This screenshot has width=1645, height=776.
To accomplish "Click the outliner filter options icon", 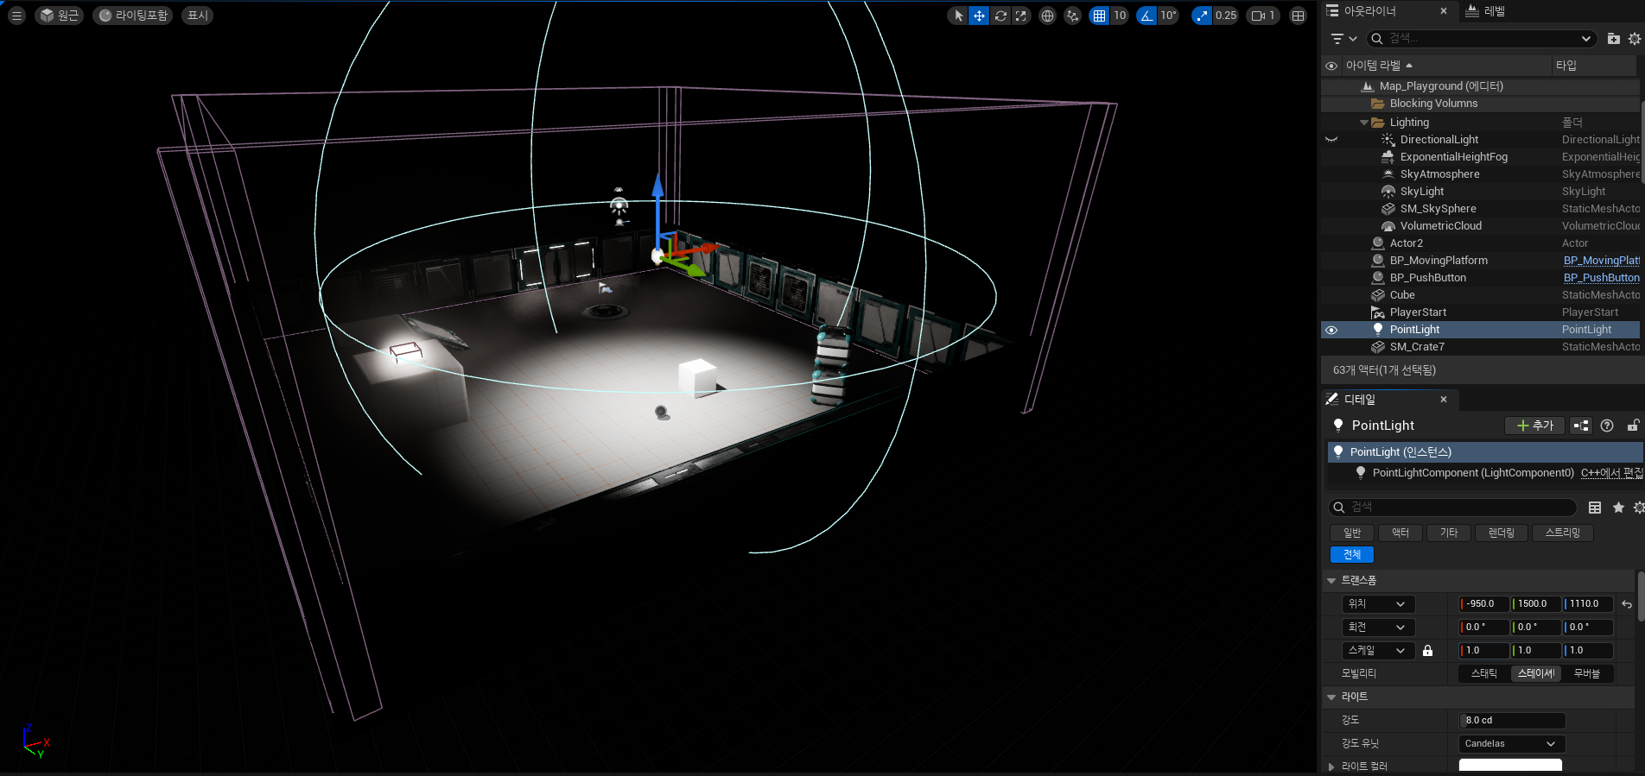I will click(1343, 39).
